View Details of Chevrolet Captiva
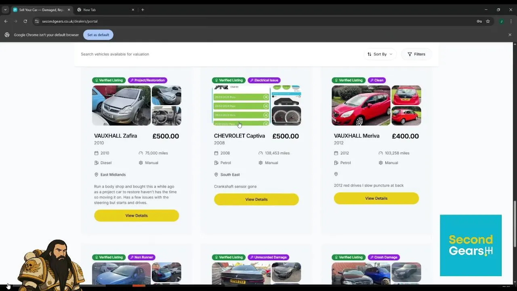The image size is (517, 291). click(256, 199)
